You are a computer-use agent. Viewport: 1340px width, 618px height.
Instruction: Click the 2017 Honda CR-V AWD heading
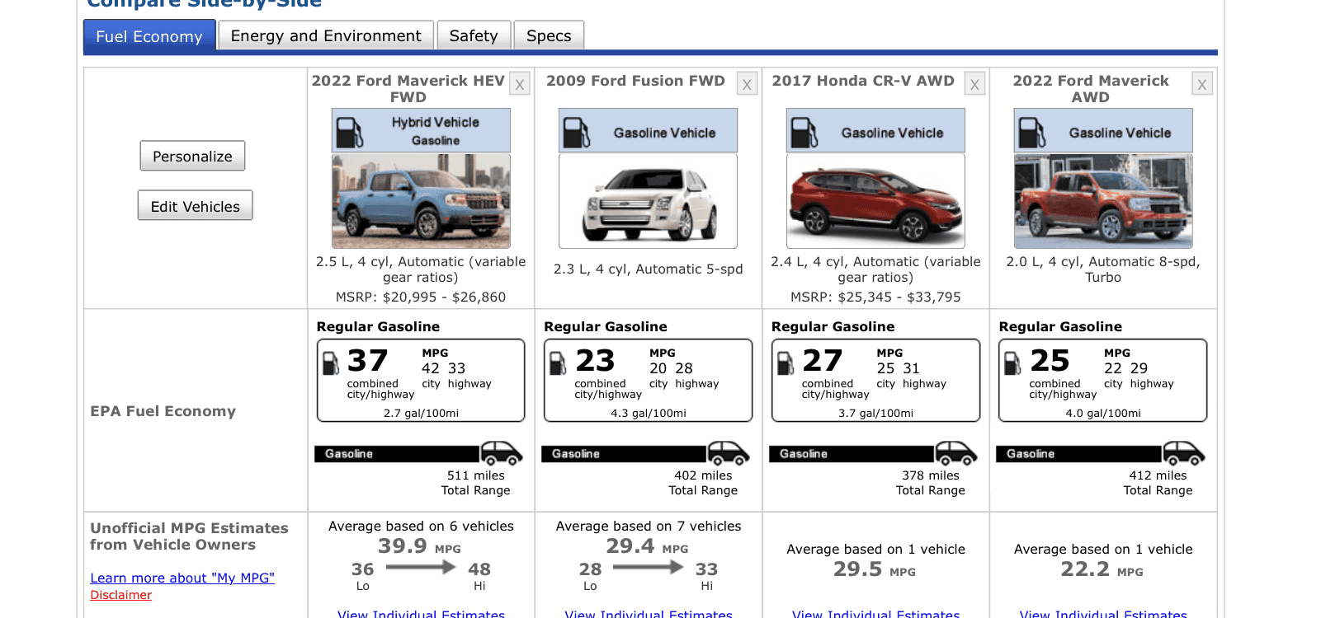[863, 81]
